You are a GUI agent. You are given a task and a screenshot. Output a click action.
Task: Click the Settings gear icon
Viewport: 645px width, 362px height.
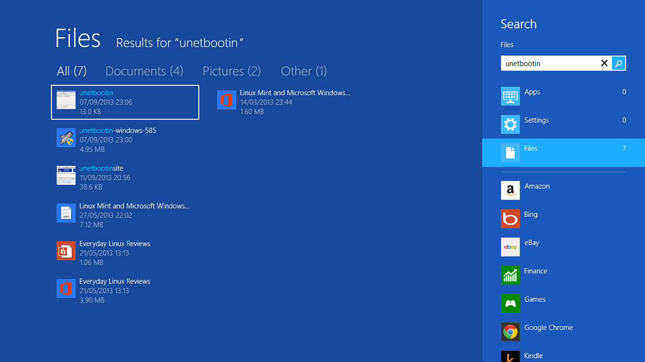point(510,124)
